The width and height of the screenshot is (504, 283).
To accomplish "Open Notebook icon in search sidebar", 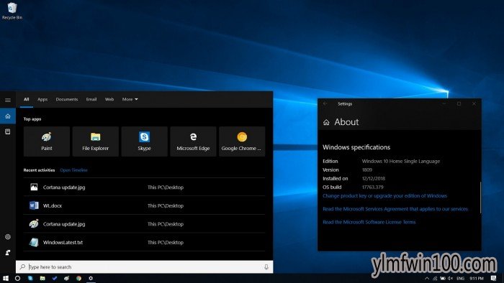I will [8, 131].
